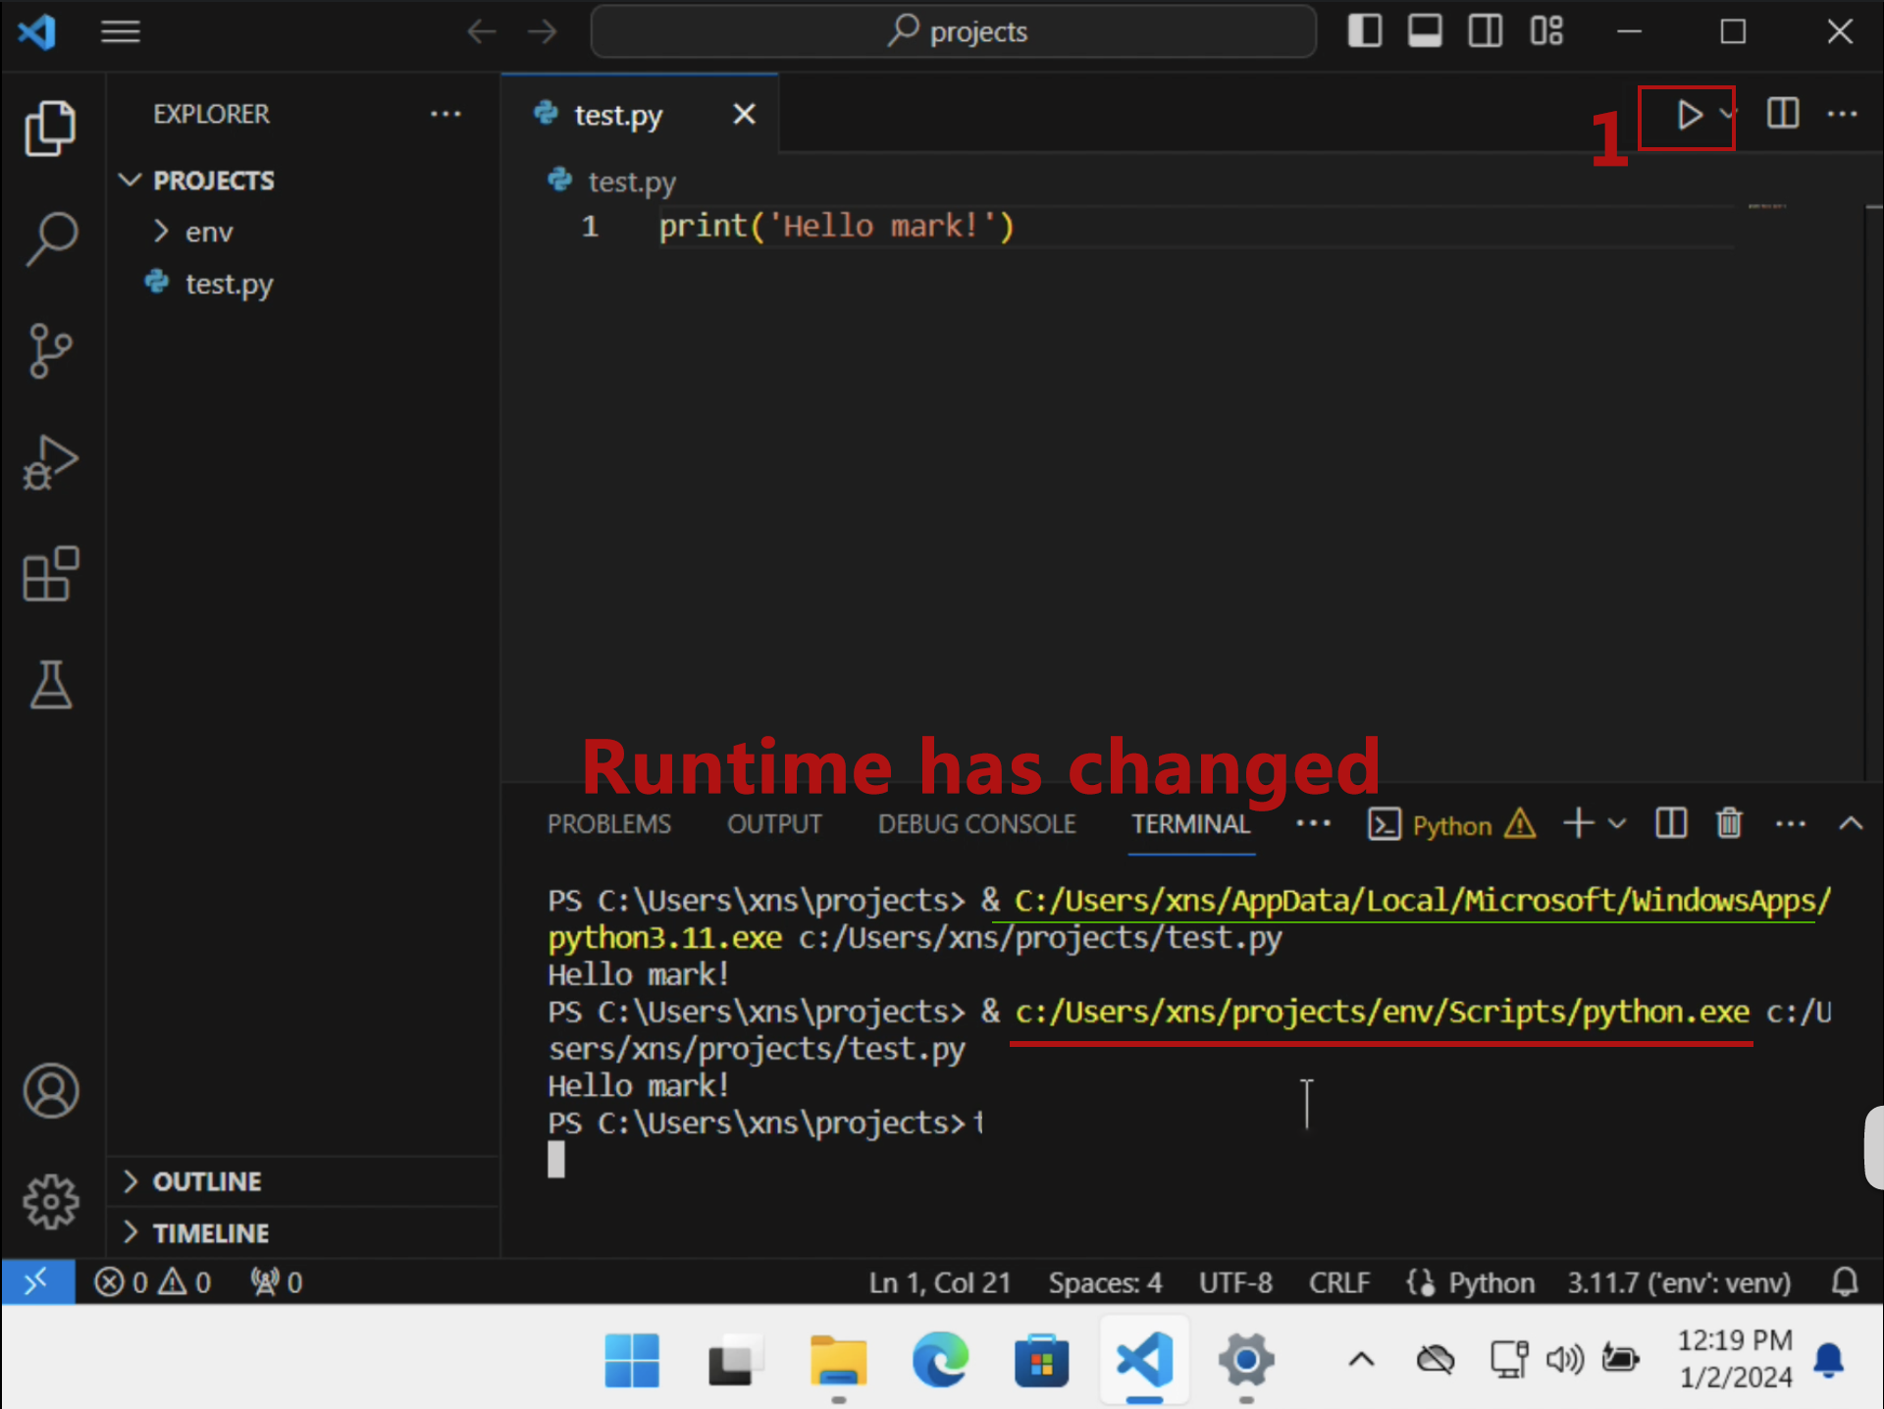The image size is (1884, 1409).
Task: Open the Explorer views and more actions
Action: coord(445,114)
